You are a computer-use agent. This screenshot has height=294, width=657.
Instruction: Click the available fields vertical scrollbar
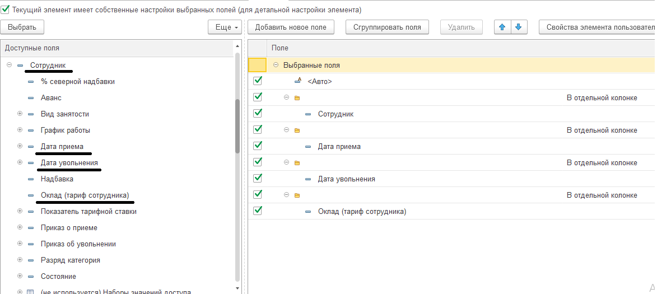click(x=237, y=126)
